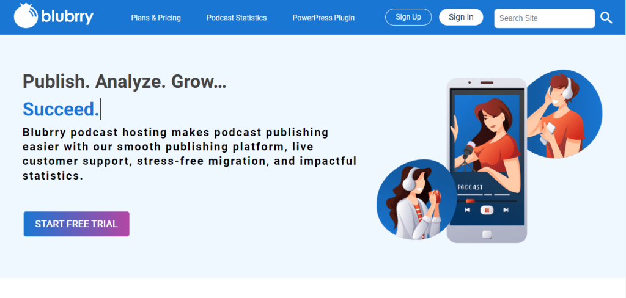Open the PowerPress Plugin page
This screenshot has height=298, width=626.
(x=323, y=18)
